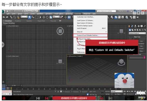Toggle Window/Crossing selection mode
Screen dimensions: 147x101
coord(40,17)
